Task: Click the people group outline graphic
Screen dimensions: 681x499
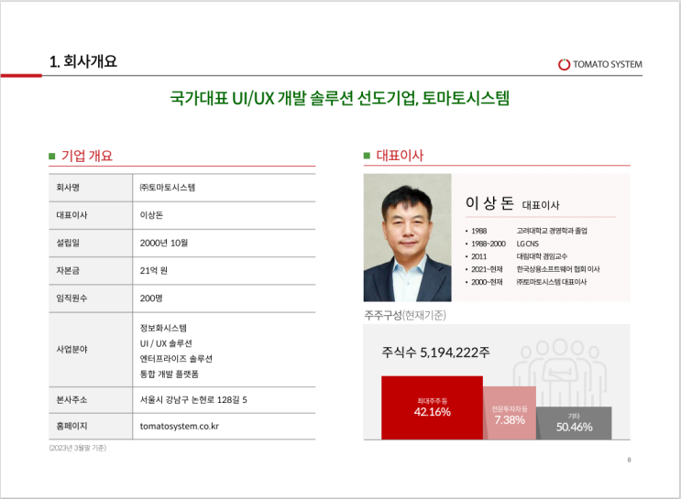Action: coord(560,373)
